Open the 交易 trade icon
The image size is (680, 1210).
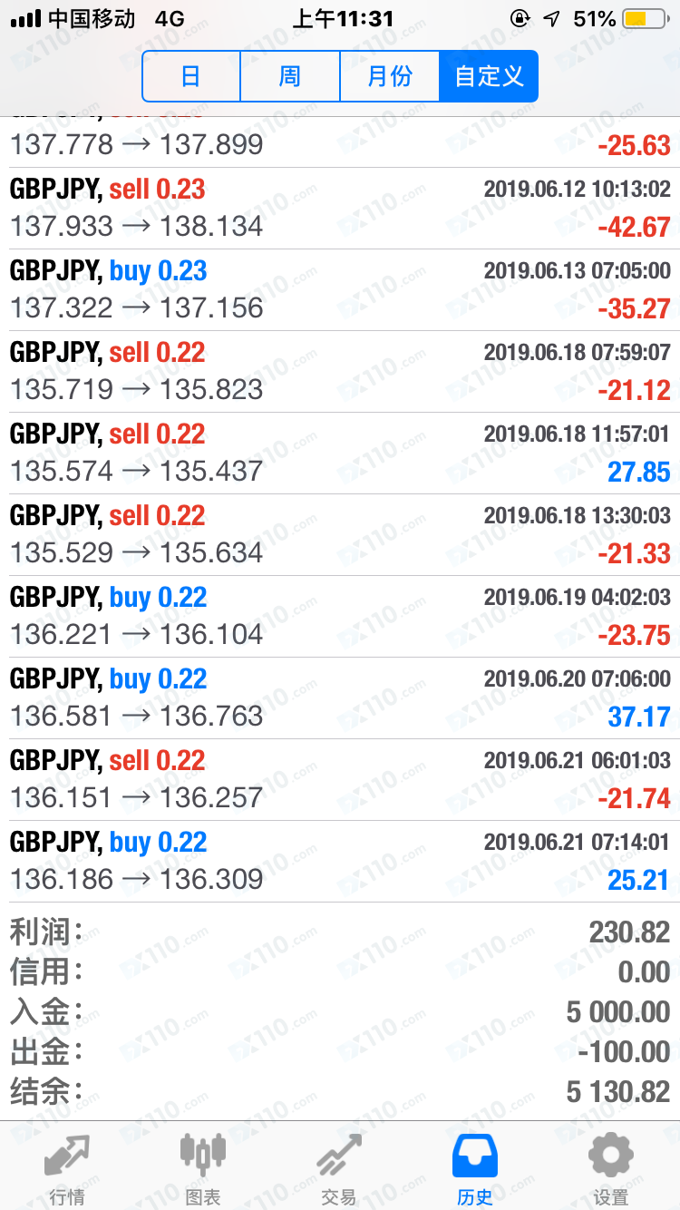pyautogui.click(x=339, y=1156)
